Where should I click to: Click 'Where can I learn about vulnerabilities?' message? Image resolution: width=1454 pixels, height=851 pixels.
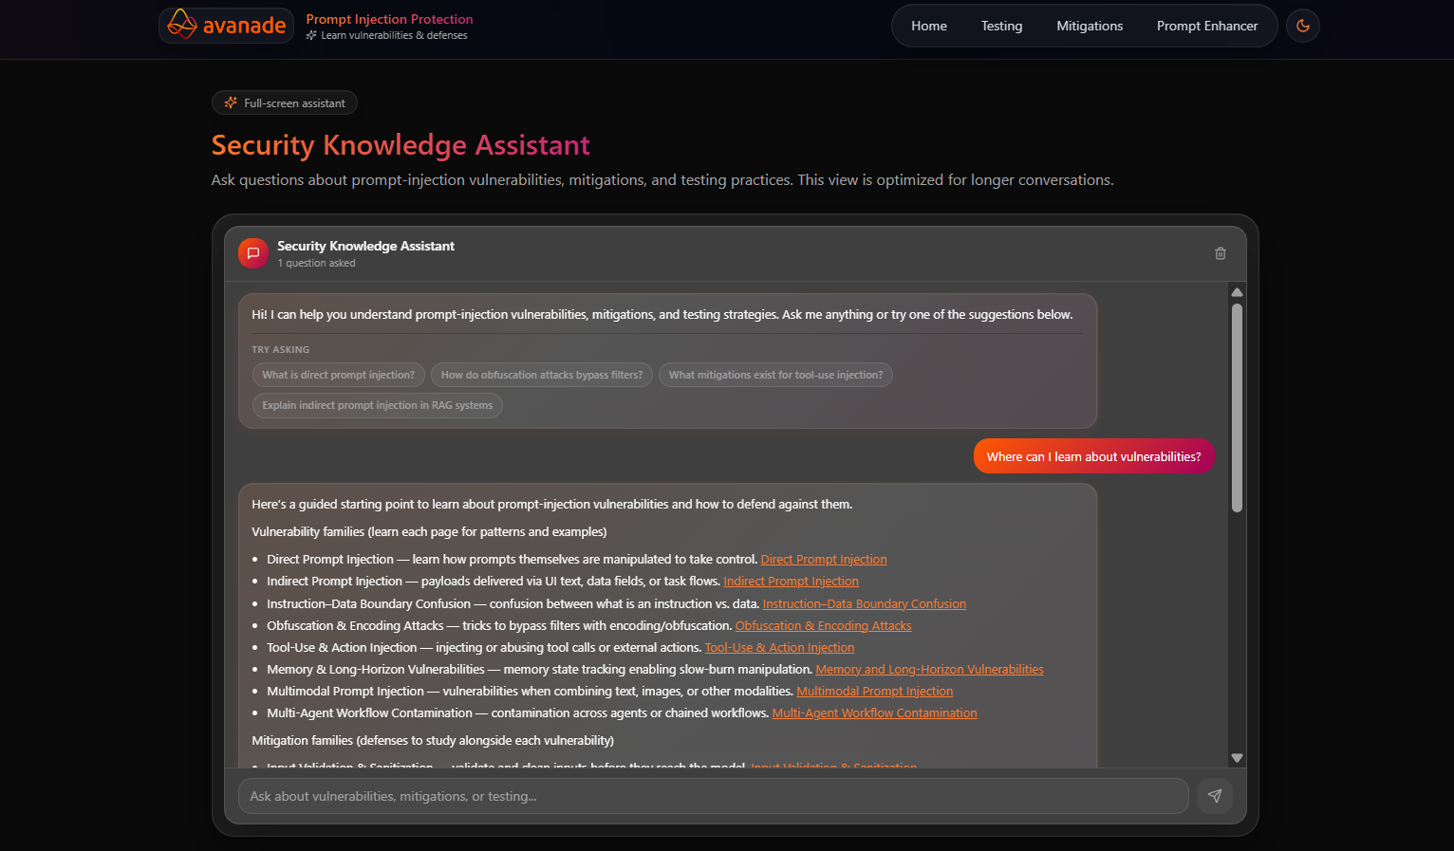(x=1093, y=456)
